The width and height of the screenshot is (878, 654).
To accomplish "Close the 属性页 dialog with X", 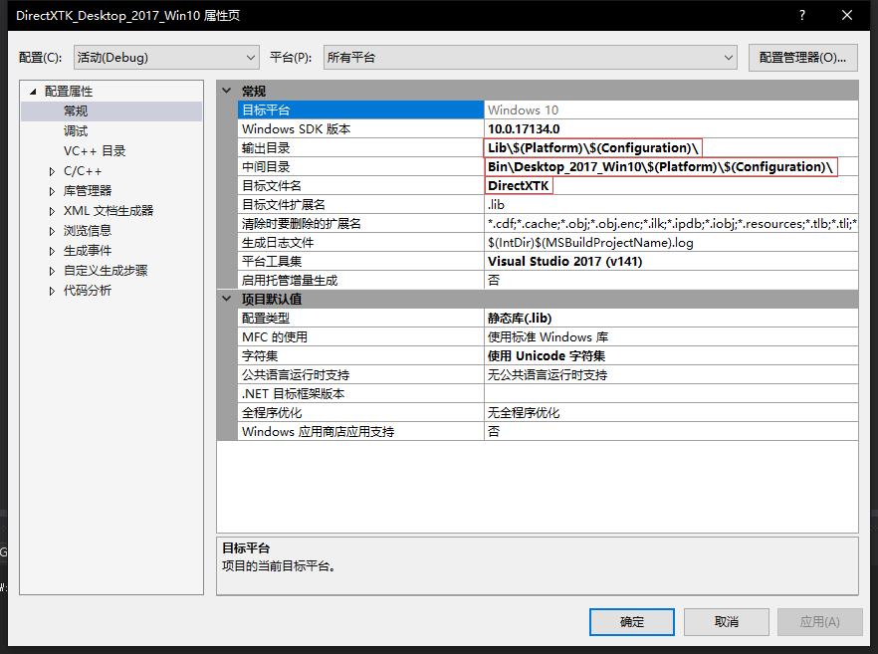I will tap(847, 15).
